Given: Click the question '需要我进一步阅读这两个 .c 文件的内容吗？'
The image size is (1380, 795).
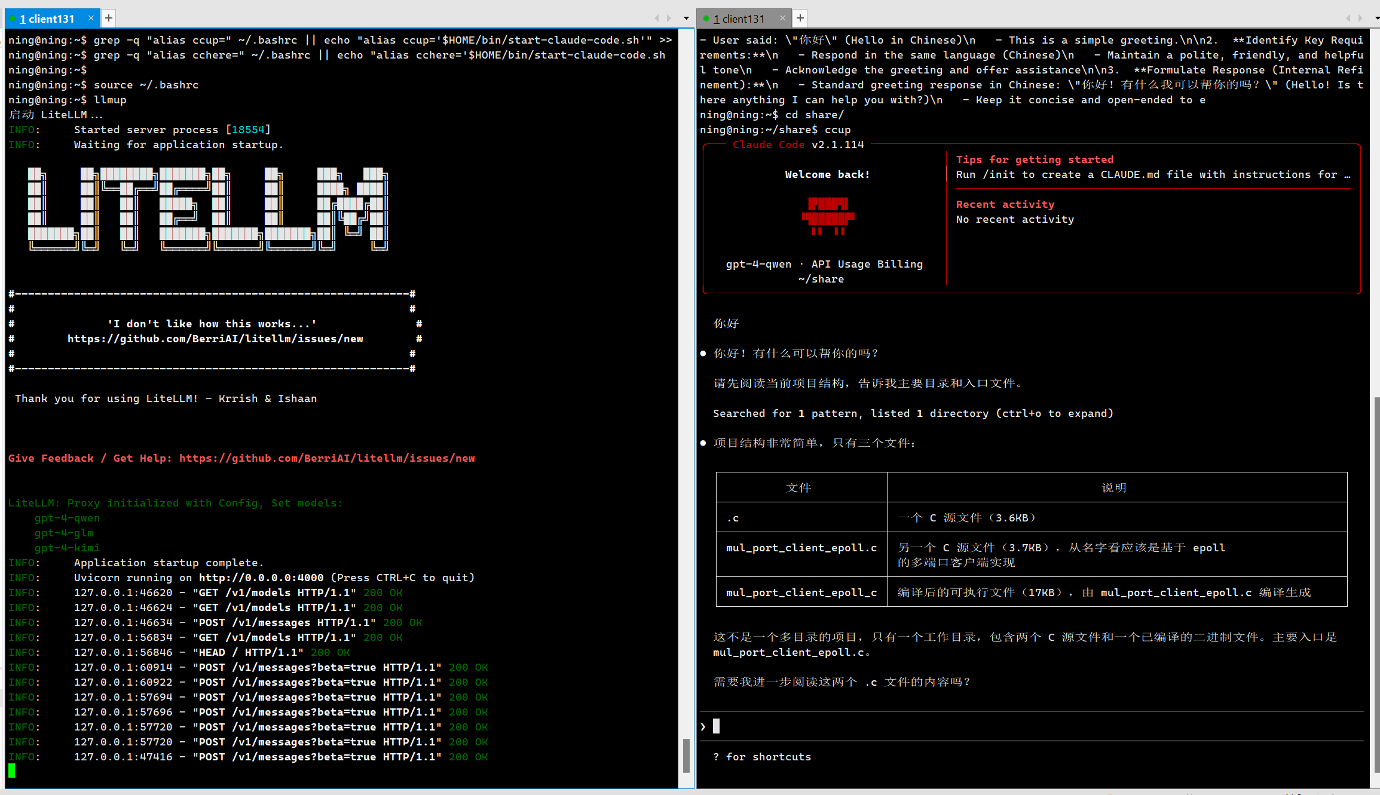Looking at the screenshot, I should point(842,682).
